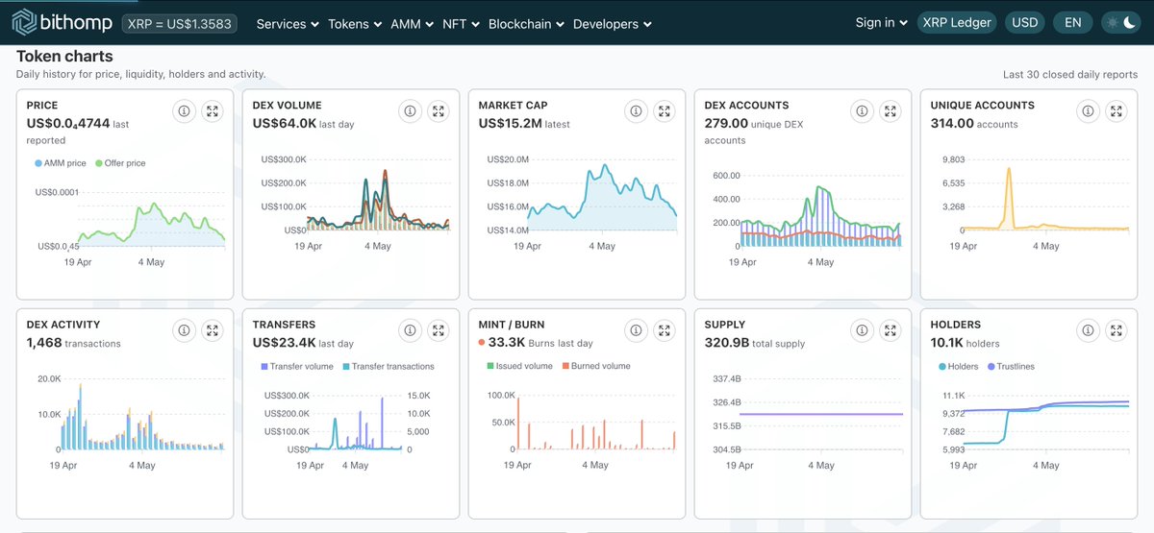Expand the SUPPLY chart fullscreen

(x=891, y=330)
